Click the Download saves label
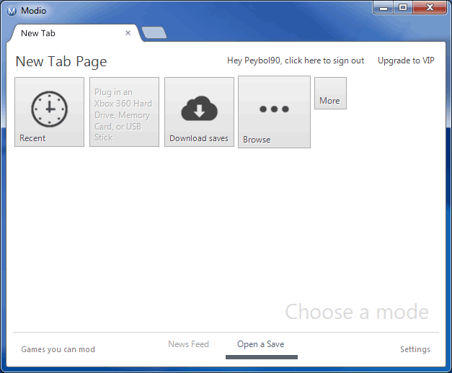This screenshot has width=452, height=373. [199, 138]
